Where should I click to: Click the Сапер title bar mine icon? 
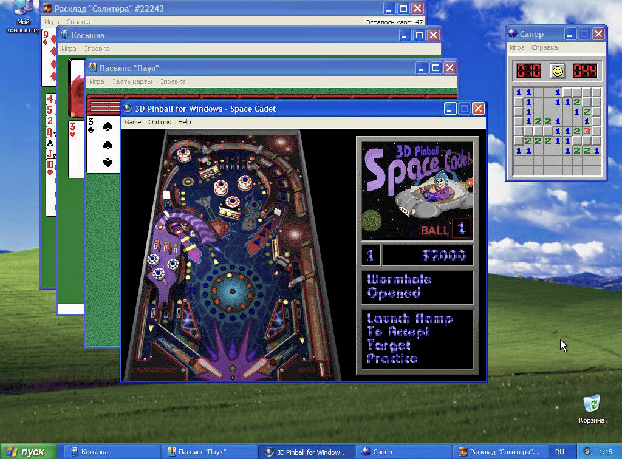tap(513, 33)
